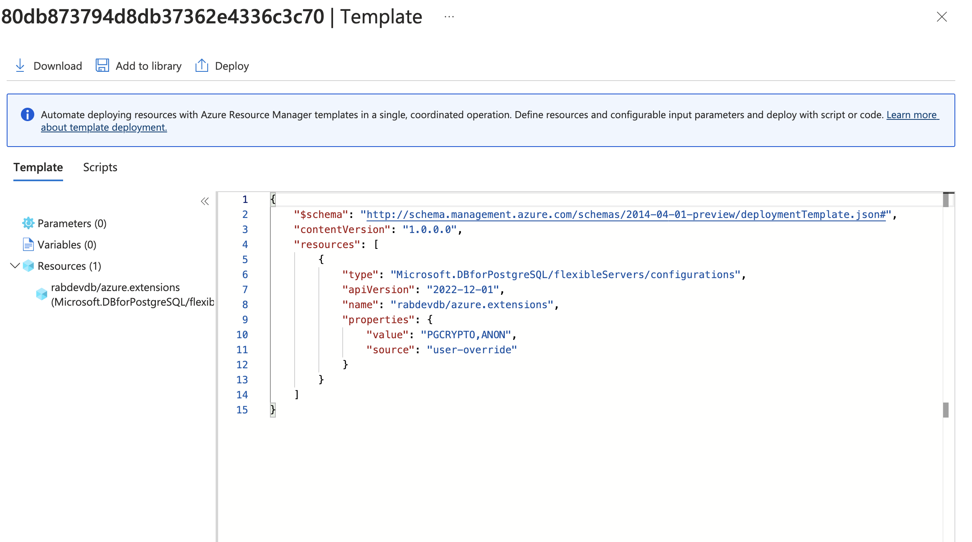Click the Variables document icon
This screenshot has height=542, width=972.
click(x=28, y=245)
